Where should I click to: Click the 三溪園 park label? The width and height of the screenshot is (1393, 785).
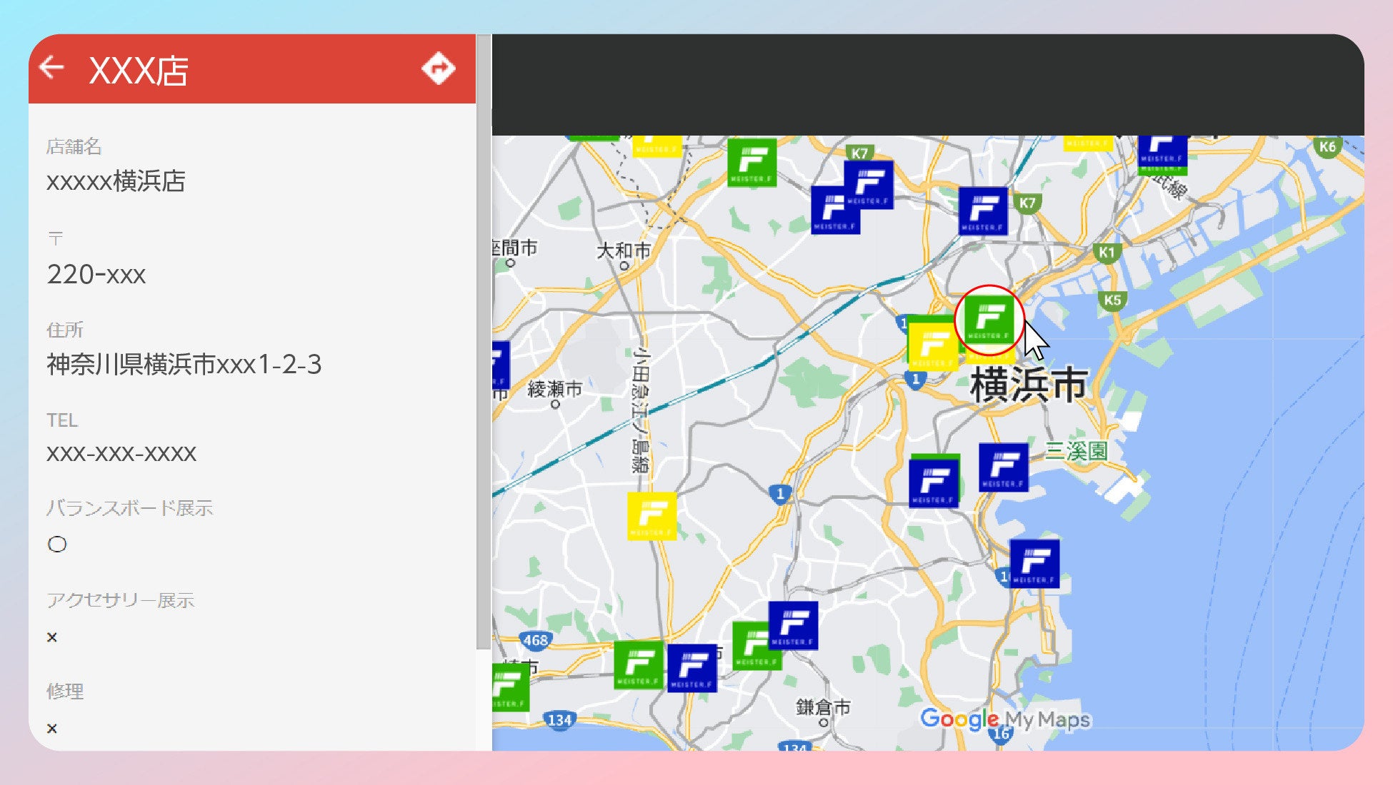(x=1076, y=451)
